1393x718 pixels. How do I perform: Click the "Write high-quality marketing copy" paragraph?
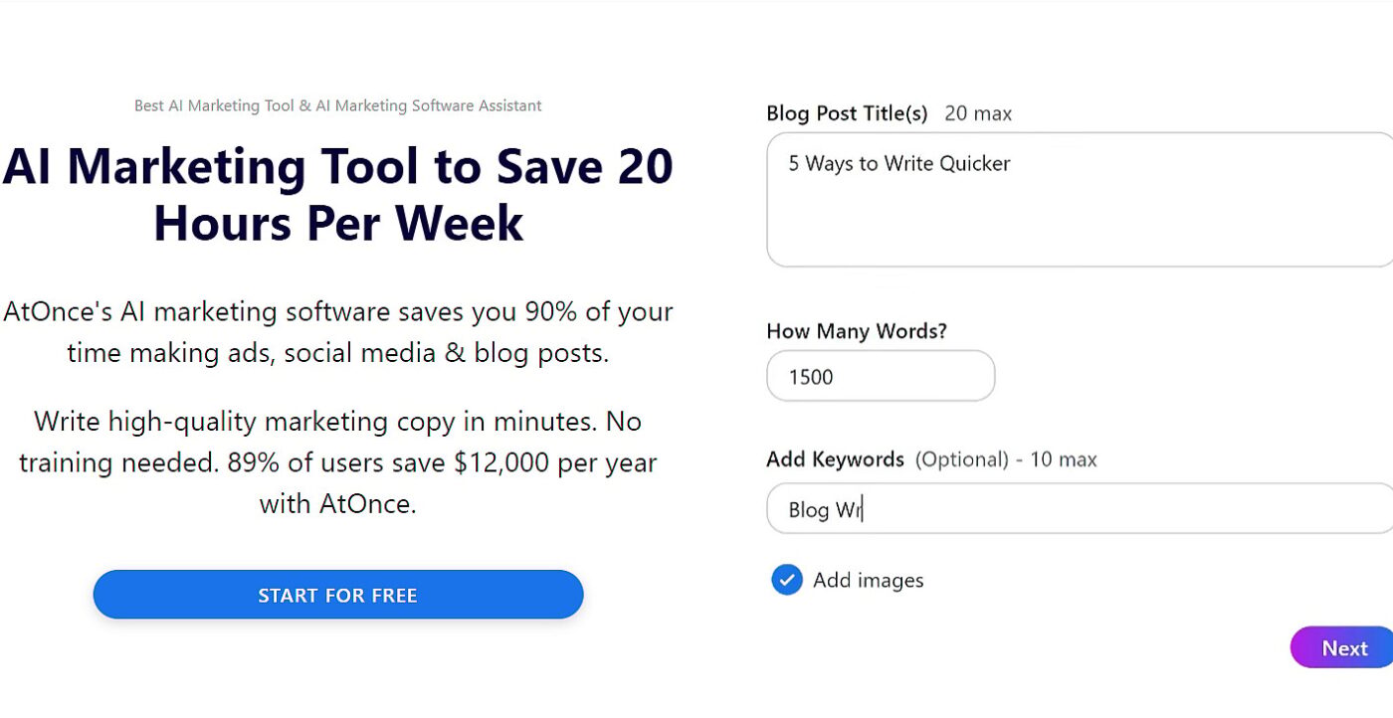tap(338, 462)
